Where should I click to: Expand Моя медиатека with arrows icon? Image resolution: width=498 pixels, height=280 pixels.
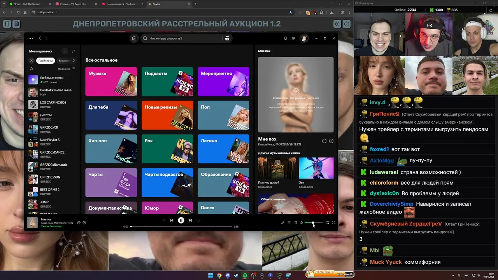73,51
